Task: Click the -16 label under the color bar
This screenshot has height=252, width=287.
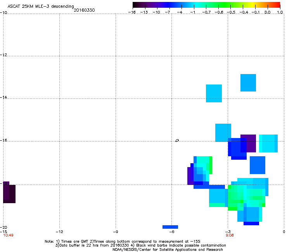Action: click(x=132, y=12)
